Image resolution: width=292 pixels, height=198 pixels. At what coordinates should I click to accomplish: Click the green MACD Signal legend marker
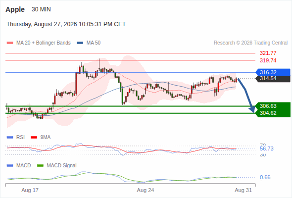(x=40, y=166)
